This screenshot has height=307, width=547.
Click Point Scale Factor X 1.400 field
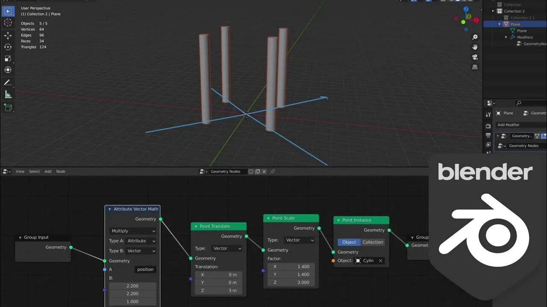291,266
